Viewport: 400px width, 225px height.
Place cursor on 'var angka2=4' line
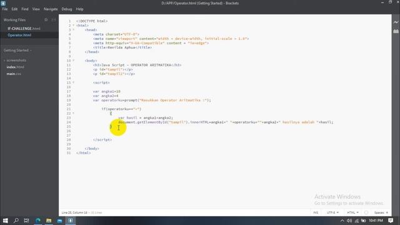(106, 96)
